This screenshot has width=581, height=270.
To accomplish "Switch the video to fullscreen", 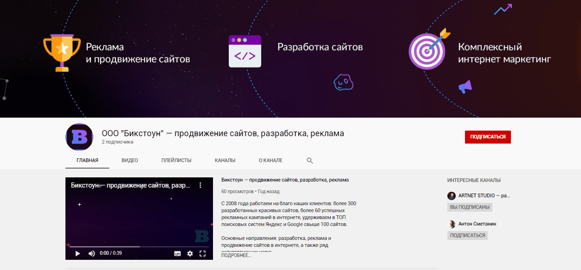I will pos(202,253).
